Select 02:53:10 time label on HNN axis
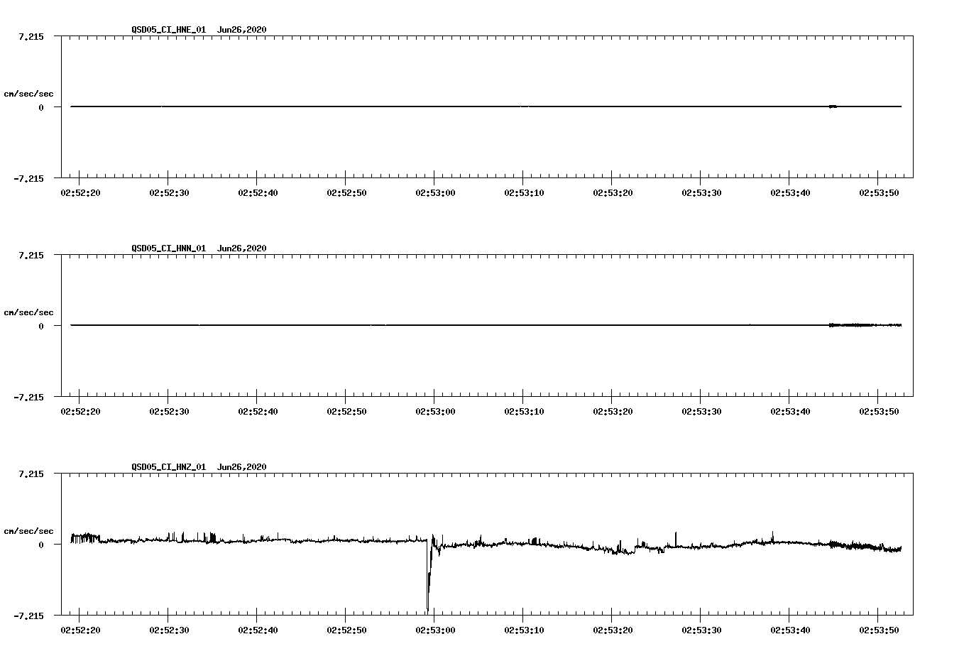The image size is (964, 656). [524, 412]
